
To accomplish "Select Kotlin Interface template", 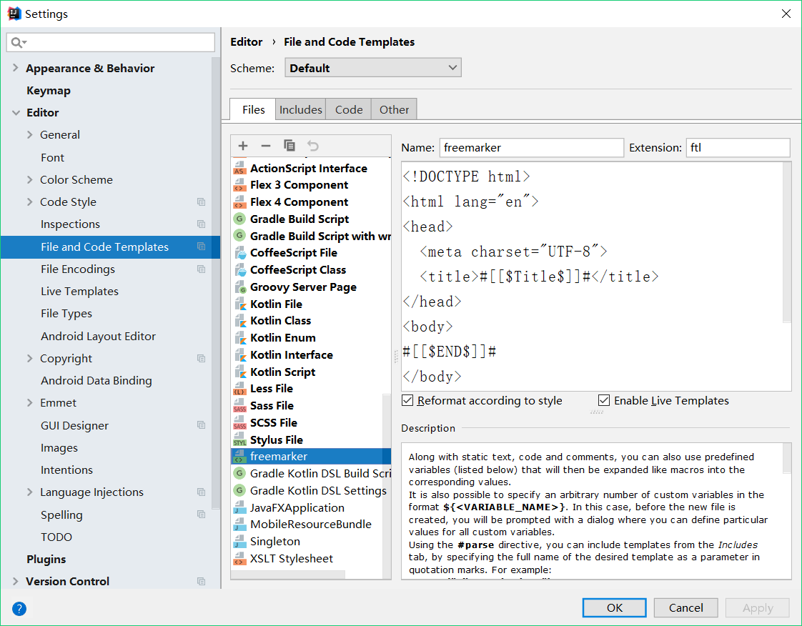I will point(310,355).
